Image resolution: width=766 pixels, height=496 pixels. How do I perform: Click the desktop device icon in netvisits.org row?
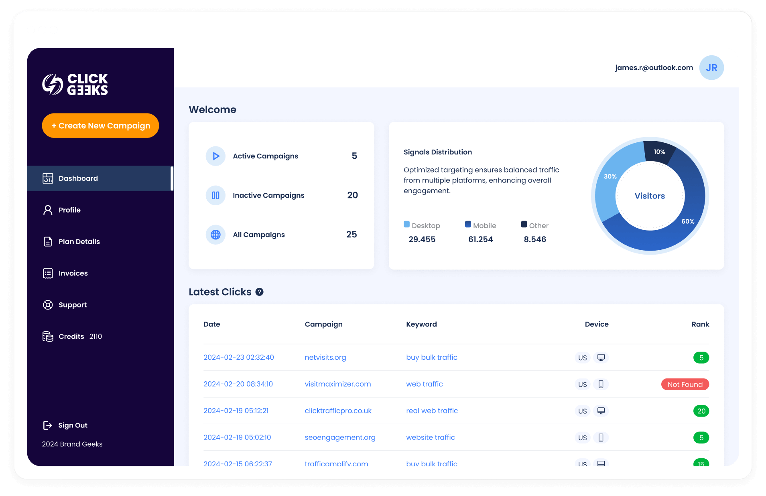(x=601, y=358)
